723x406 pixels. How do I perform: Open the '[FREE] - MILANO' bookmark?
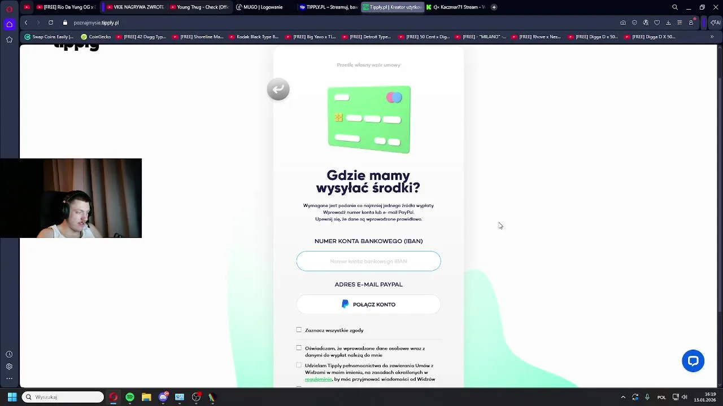pyautogui.click(x=480, y=37)
